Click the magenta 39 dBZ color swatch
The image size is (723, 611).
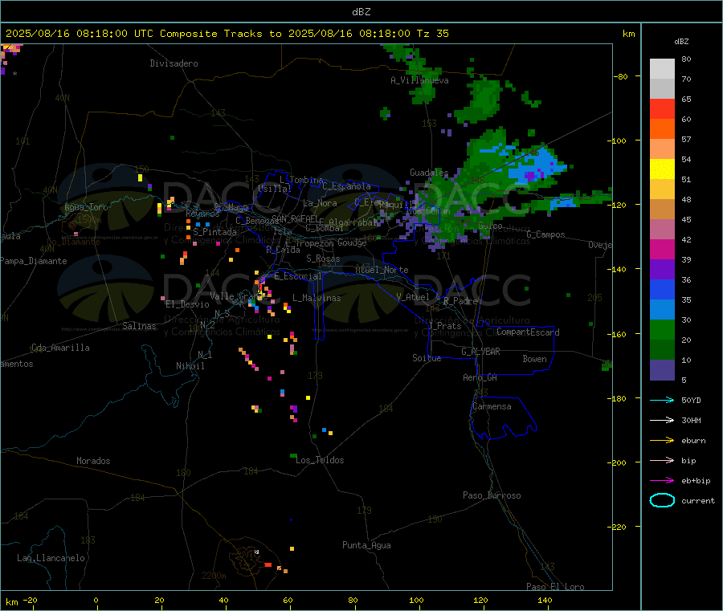pyautogui.click(x=662, y=249)
